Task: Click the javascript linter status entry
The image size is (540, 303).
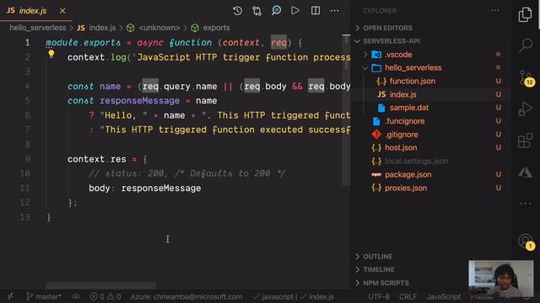Action: 274,296
